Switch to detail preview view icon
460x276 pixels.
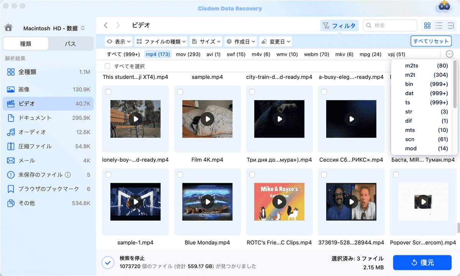click(451, 26)
